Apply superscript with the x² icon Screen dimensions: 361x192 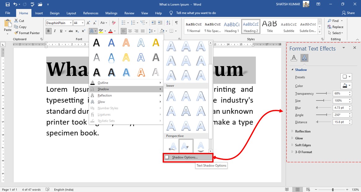pos(83,31)
